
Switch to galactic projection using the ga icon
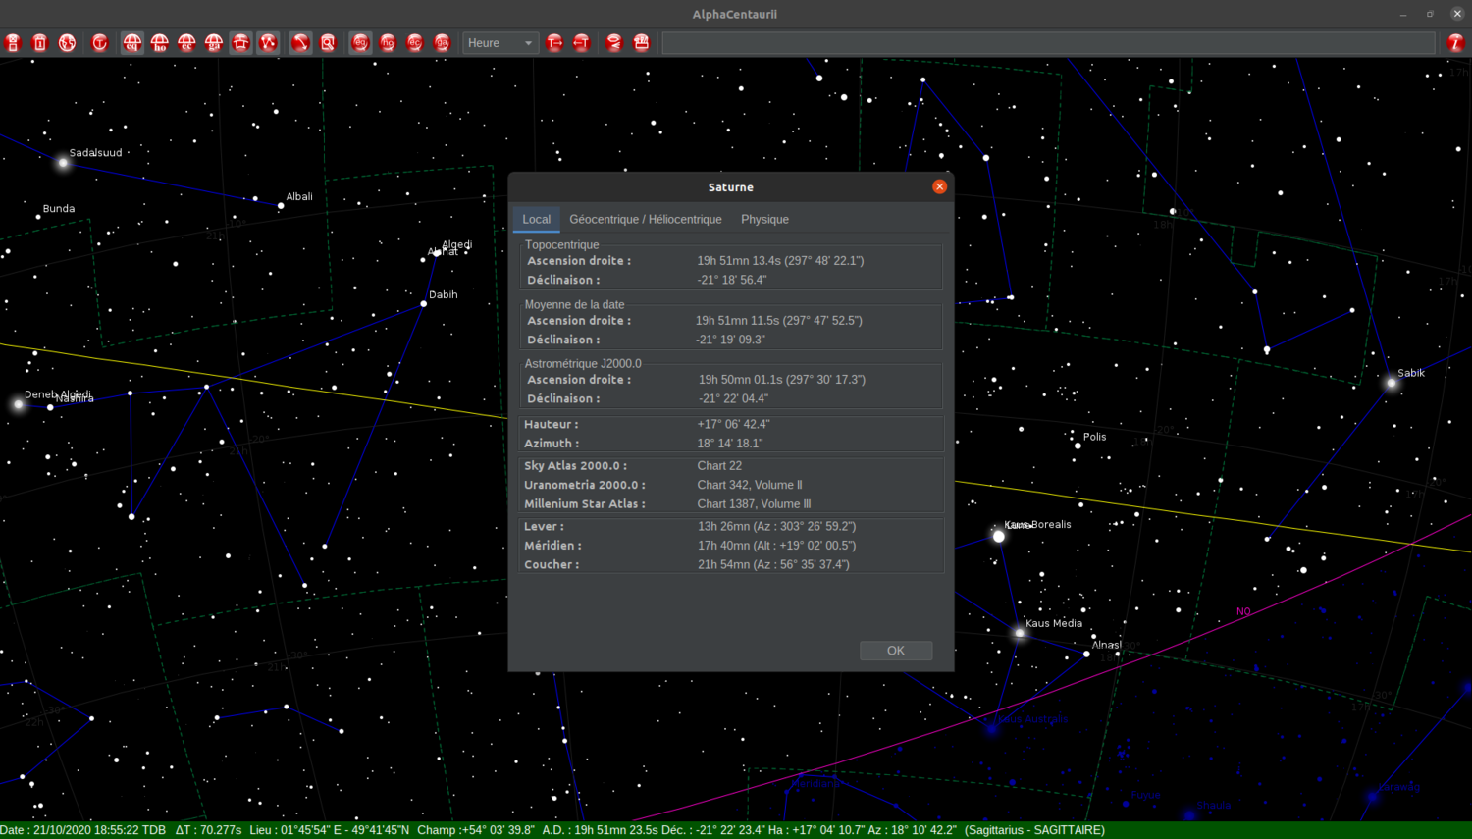[214, 42]
